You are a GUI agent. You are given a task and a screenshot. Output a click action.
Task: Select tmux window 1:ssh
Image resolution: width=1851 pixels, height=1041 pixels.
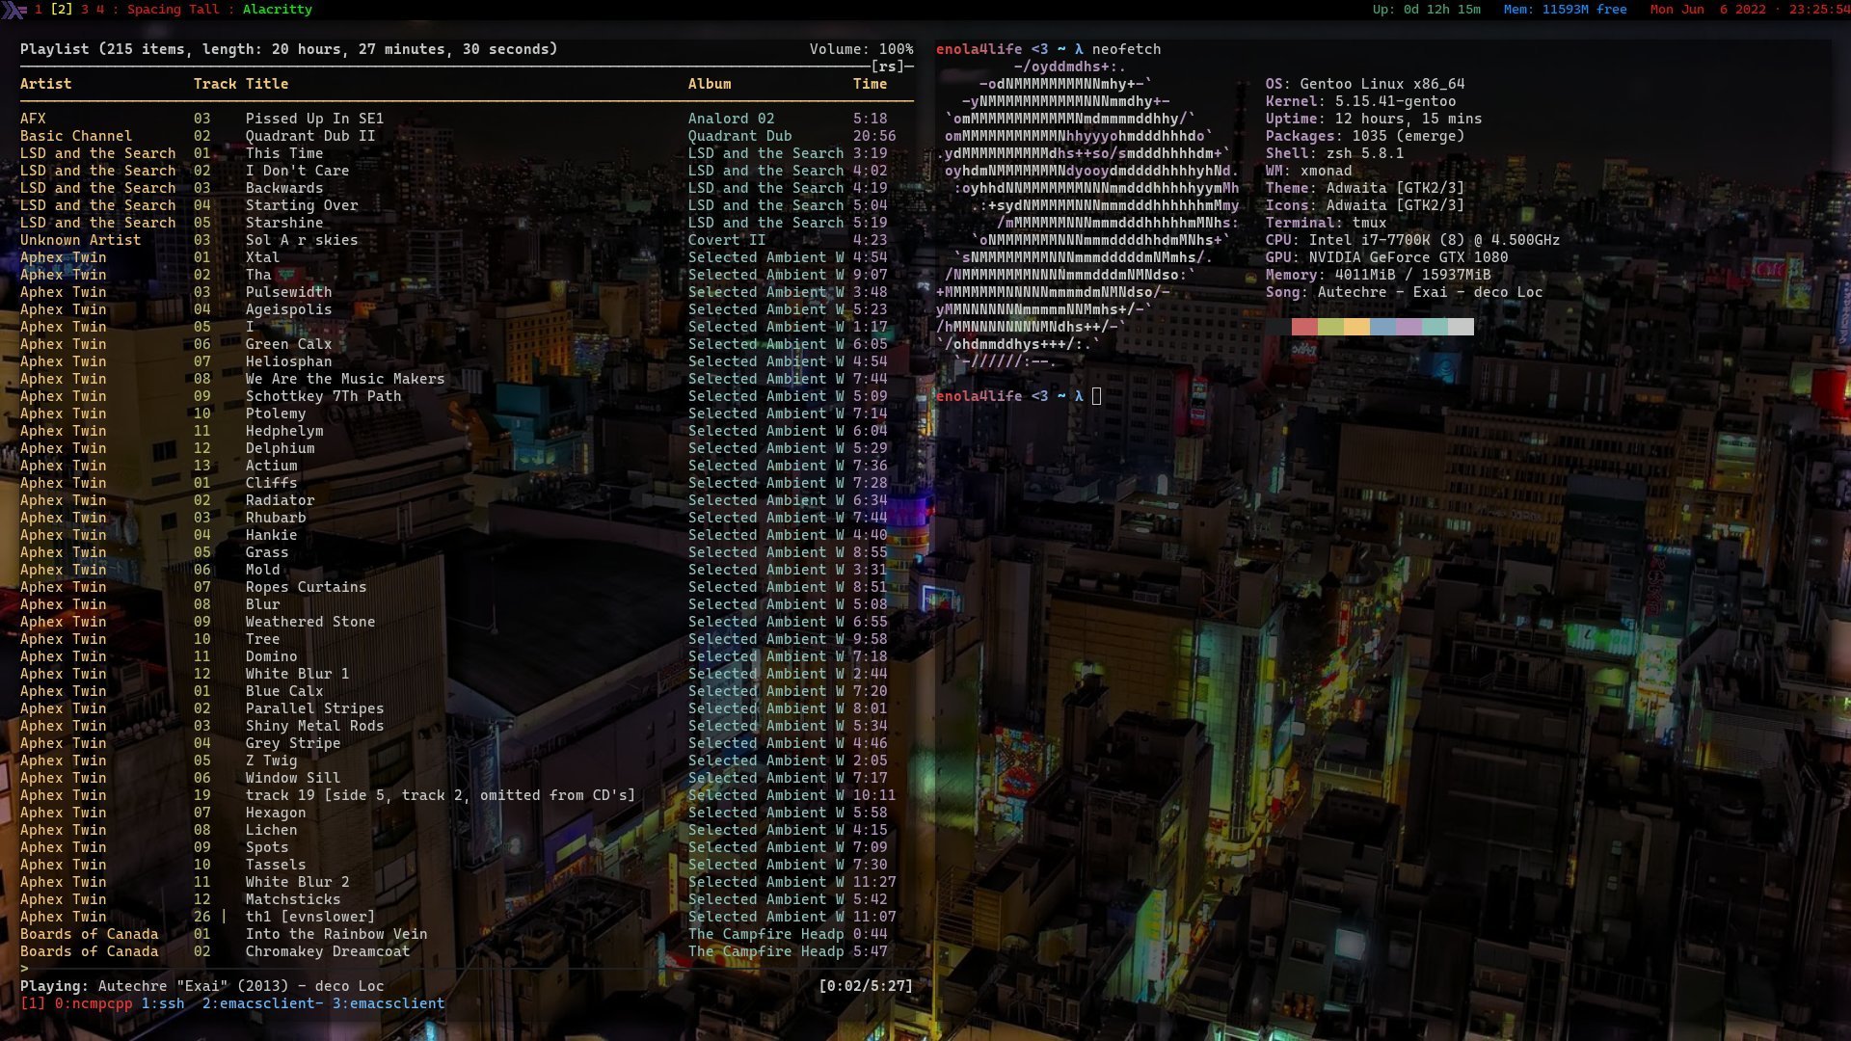pyautogui.click(x=163, y=1003)
